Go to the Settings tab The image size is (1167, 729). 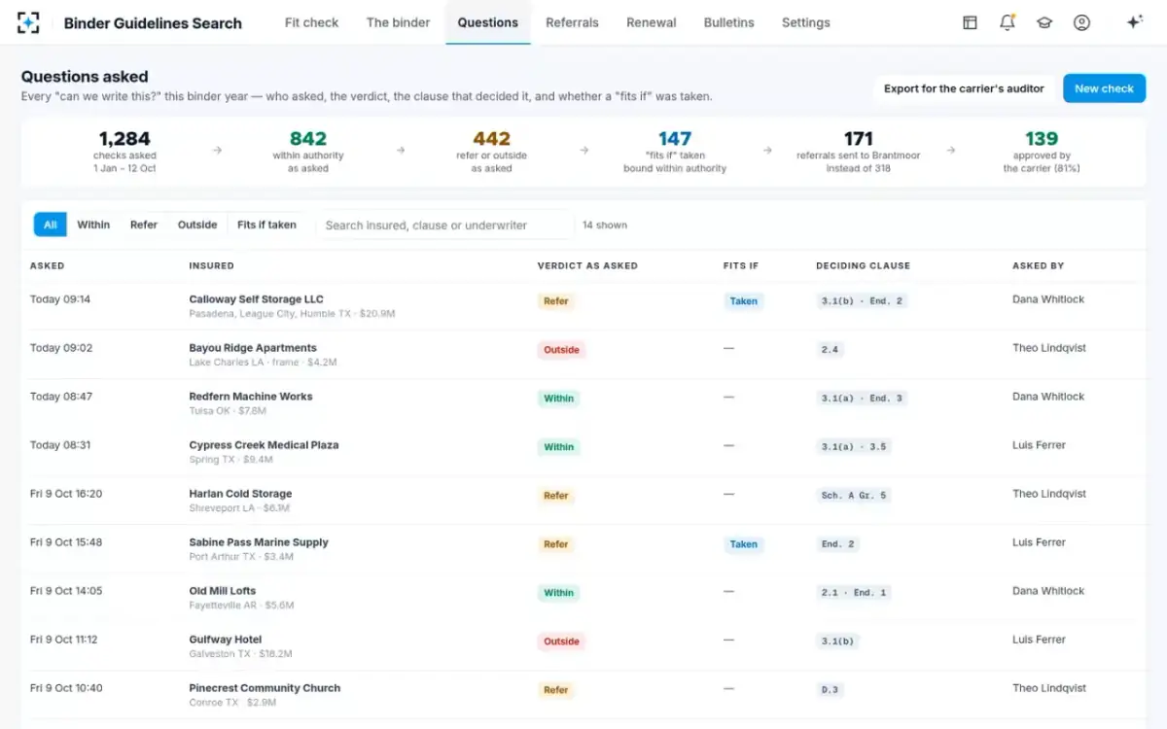point(806,22)
